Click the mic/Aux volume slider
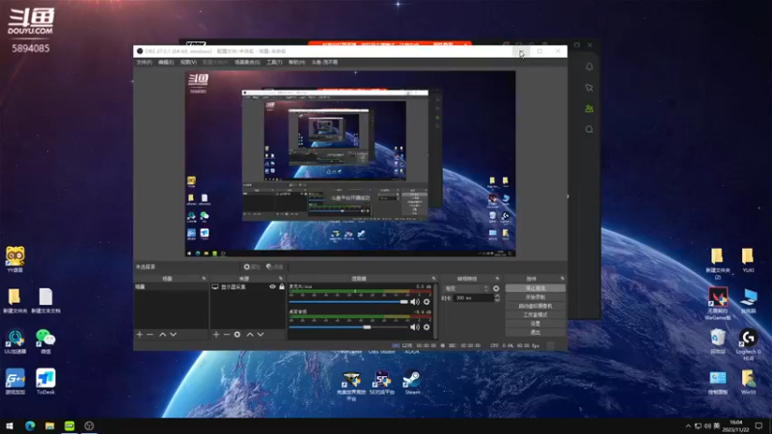The width and height of the screenshot is (772, 434). 348,302
